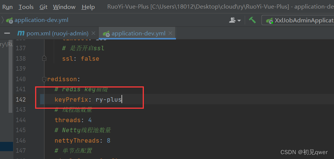The height and width of the screenshot is (159, 334).
Task: Open the Code With Me user dropdown
Action: point(235,20)
